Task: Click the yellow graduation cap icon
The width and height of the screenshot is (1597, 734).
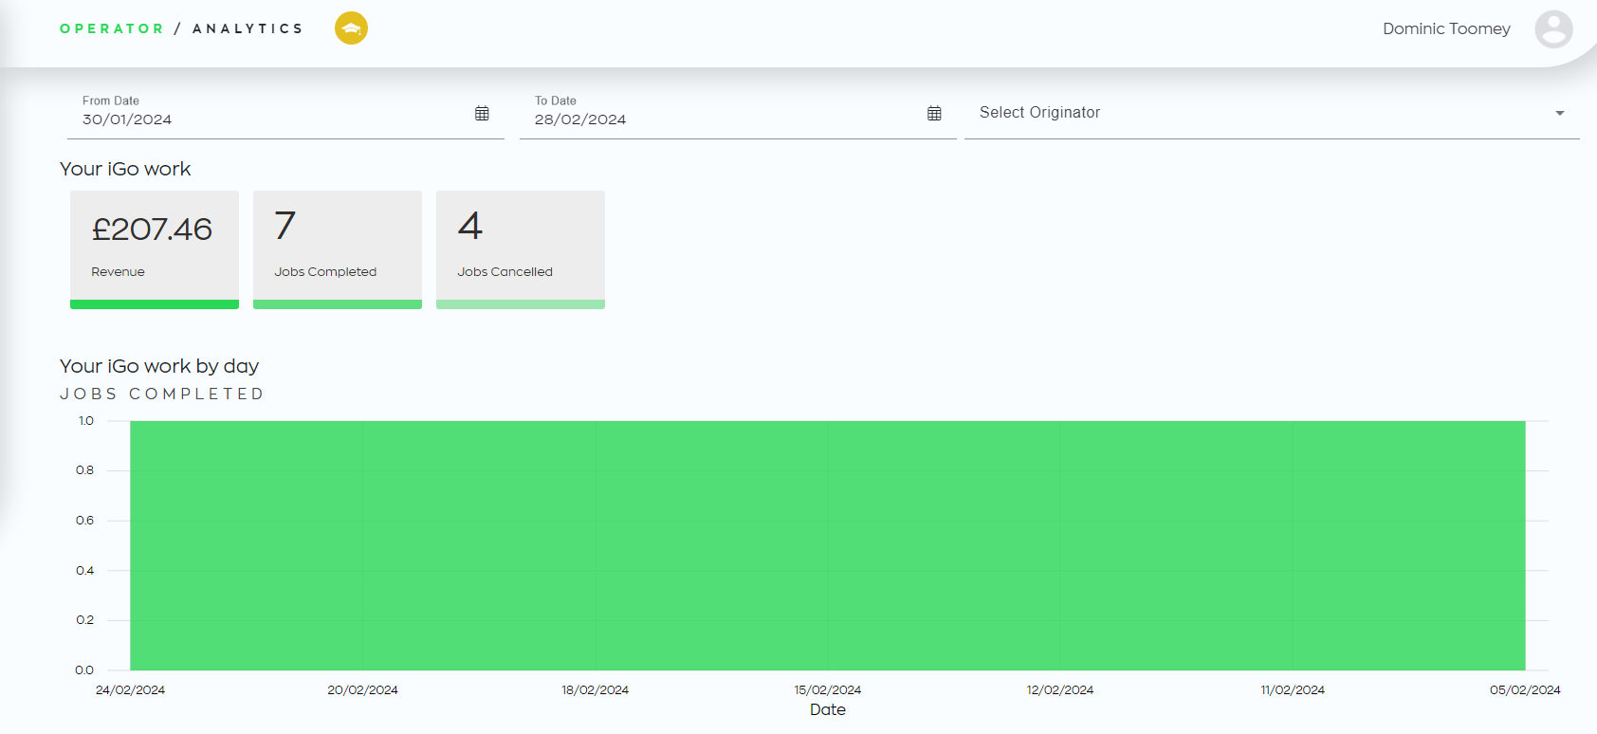Action: pyautogui.click(x=351, y=28)
